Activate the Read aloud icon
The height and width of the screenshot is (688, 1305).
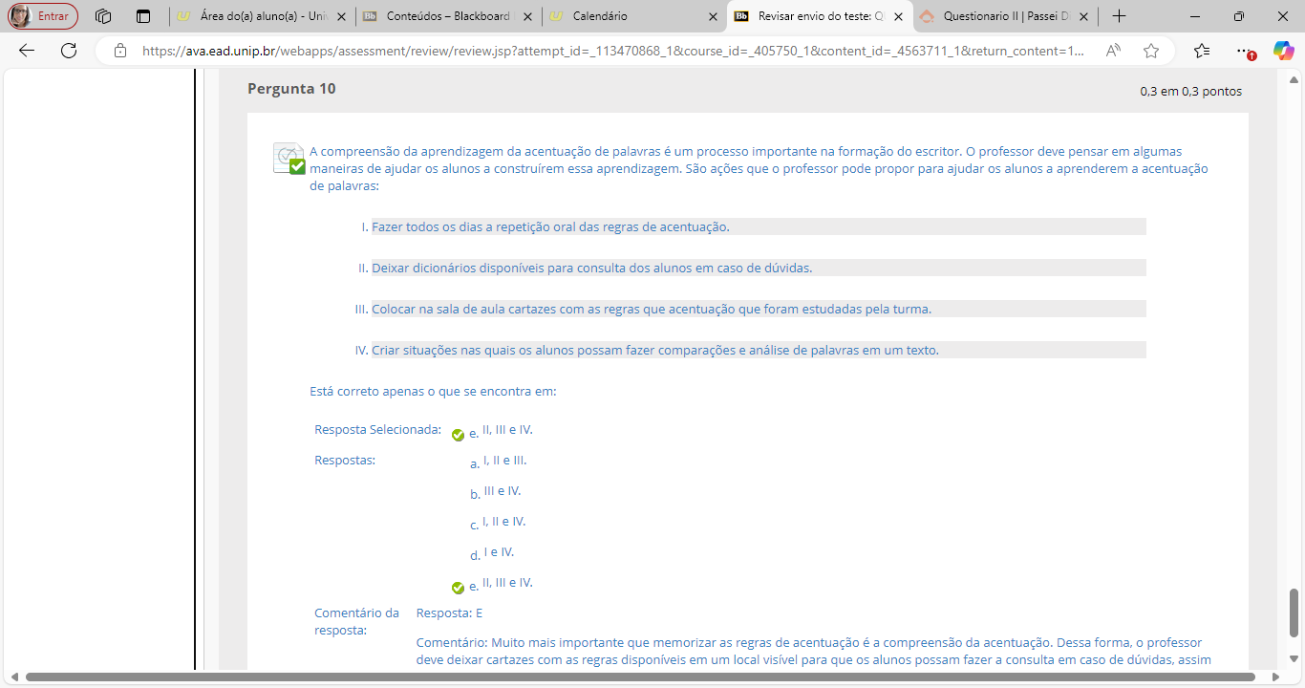pos(1113,51)
